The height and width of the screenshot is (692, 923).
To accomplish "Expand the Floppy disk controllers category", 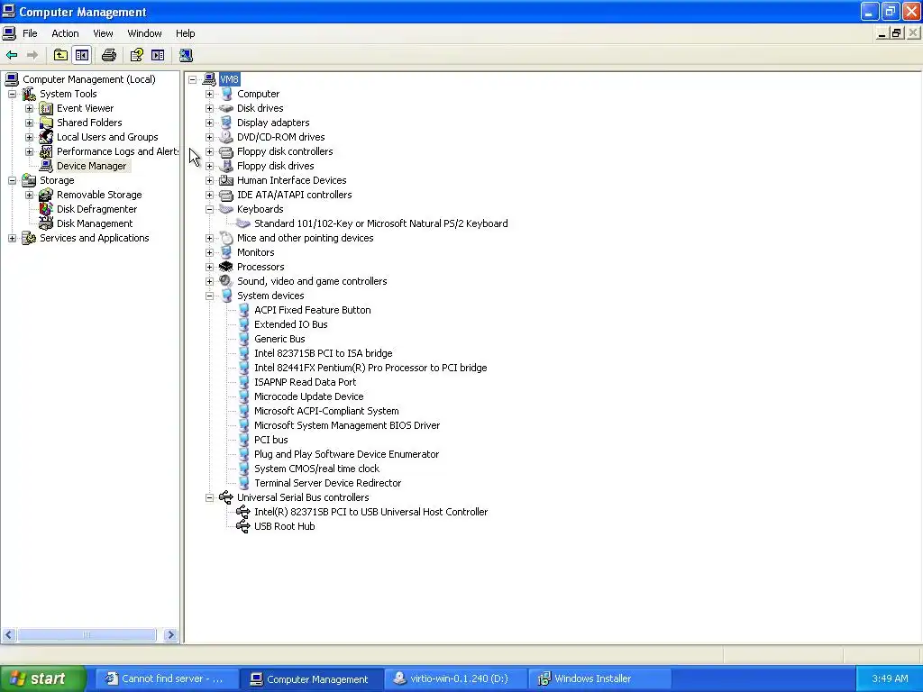I will pos(209,151).
